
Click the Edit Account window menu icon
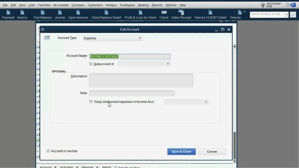43,29
